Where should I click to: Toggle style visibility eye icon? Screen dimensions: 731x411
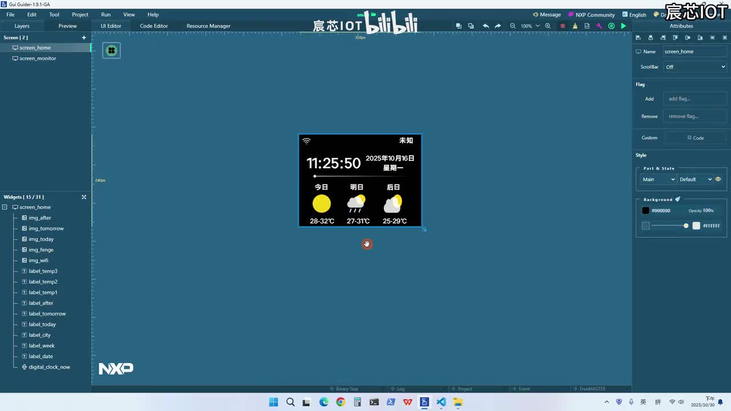[x=718, y=179]
